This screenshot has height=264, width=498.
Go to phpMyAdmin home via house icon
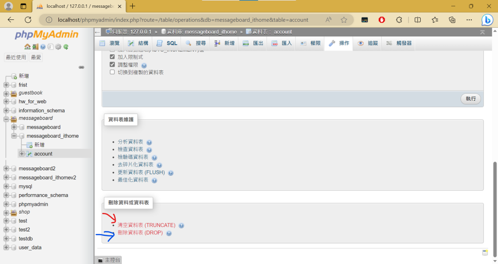click(27, 47)
